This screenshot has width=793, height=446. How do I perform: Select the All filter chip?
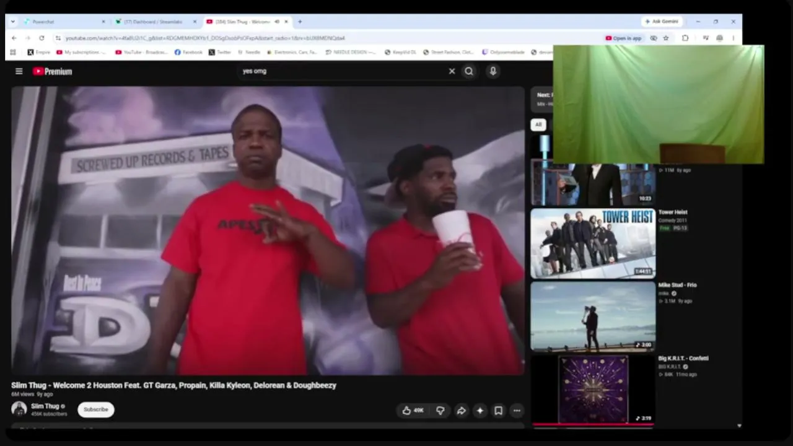538,125
